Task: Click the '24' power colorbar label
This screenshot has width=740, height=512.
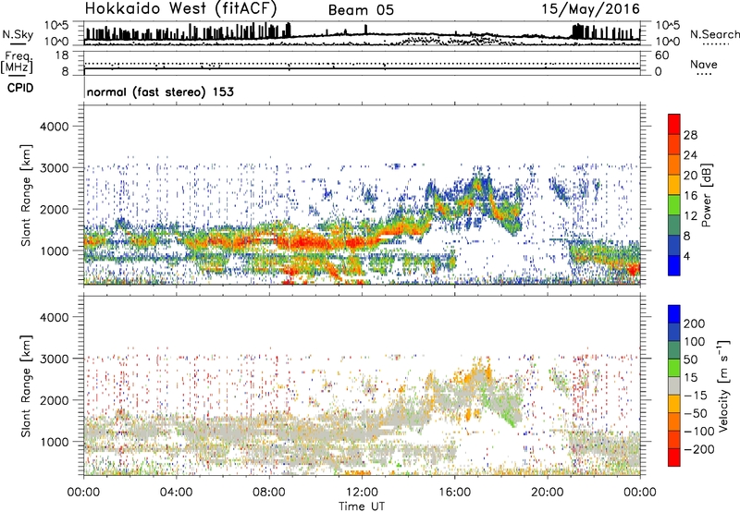Action: [690, 155]
